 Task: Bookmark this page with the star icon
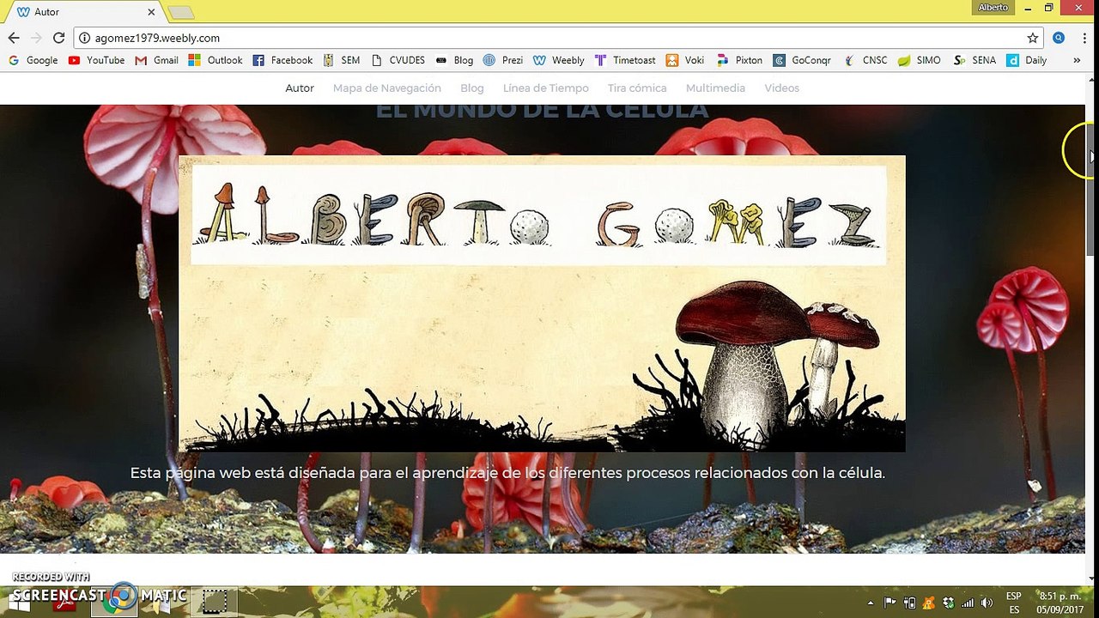(1033, 38)
